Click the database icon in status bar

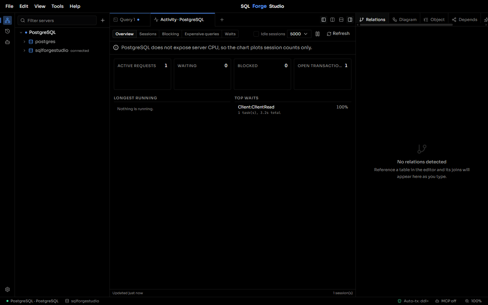point(67,301)
